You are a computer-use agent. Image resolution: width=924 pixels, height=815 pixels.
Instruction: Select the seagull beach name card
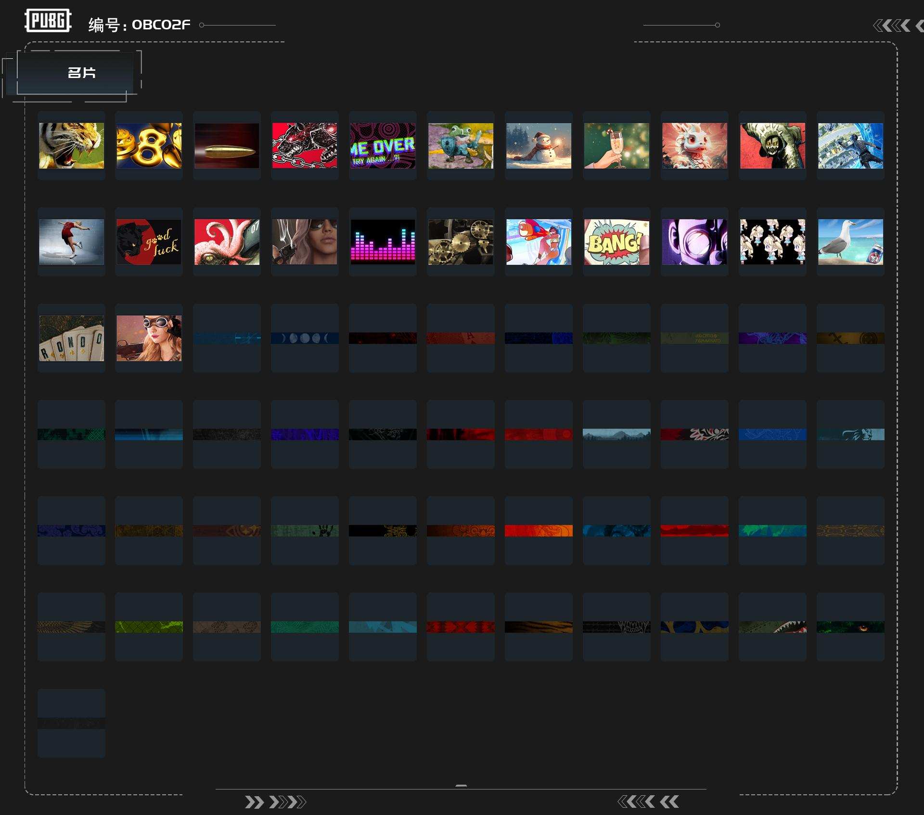(x=850, y=242)
